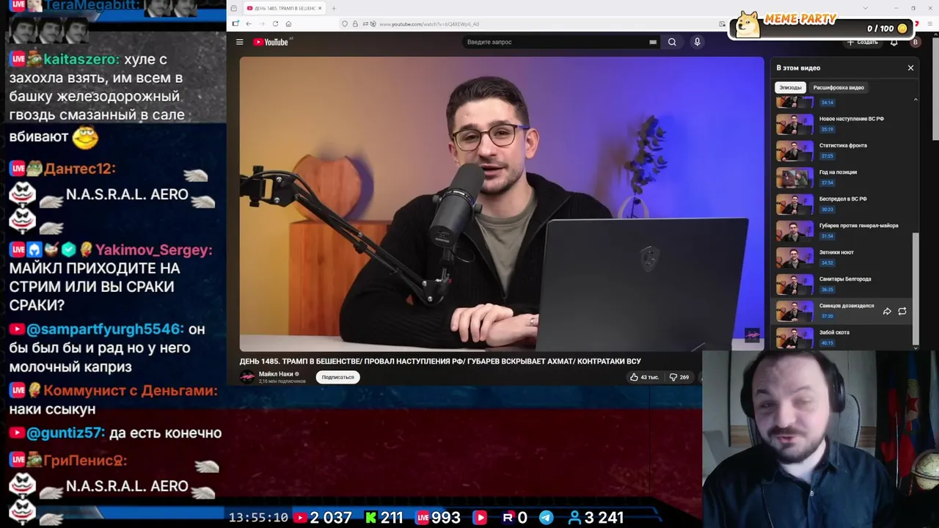Open on-screen keyboard icon in search box
The image size is (939, 528).
(x=653, y=42)
